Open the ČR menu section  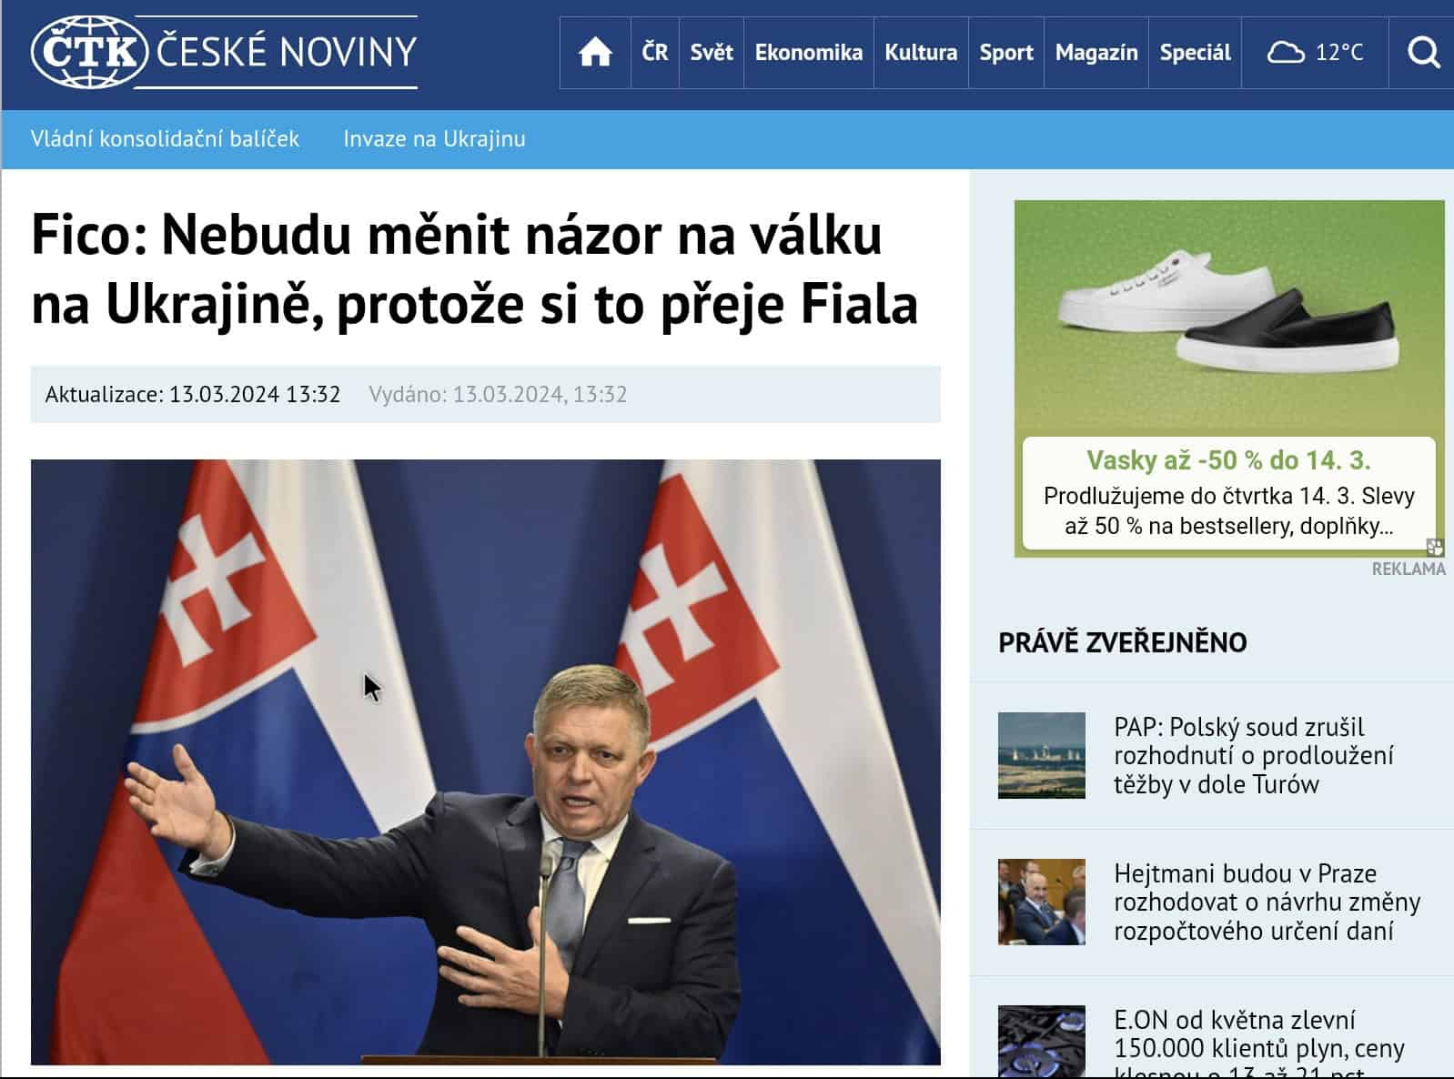[655, 52]
